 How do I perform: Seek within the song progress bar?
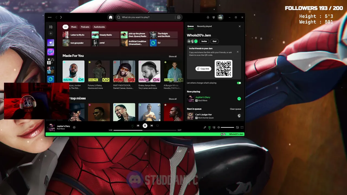[145, 130]
